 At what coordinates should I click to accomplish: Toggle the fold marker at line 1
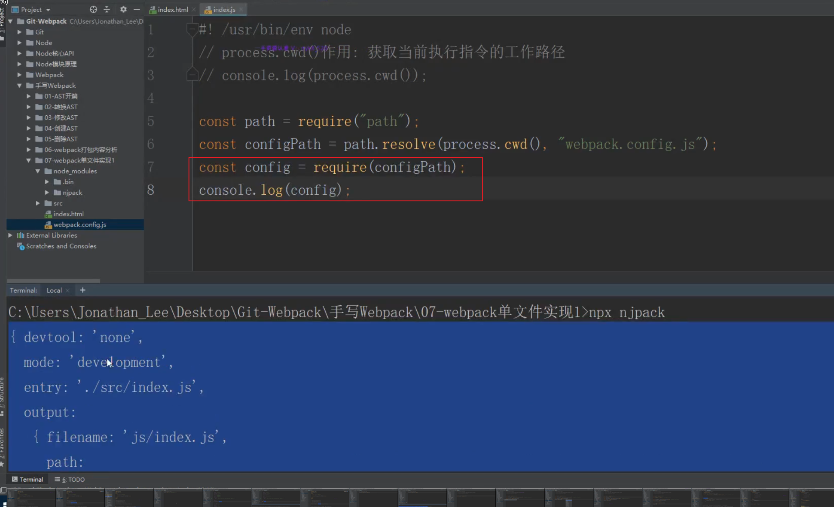192,29
